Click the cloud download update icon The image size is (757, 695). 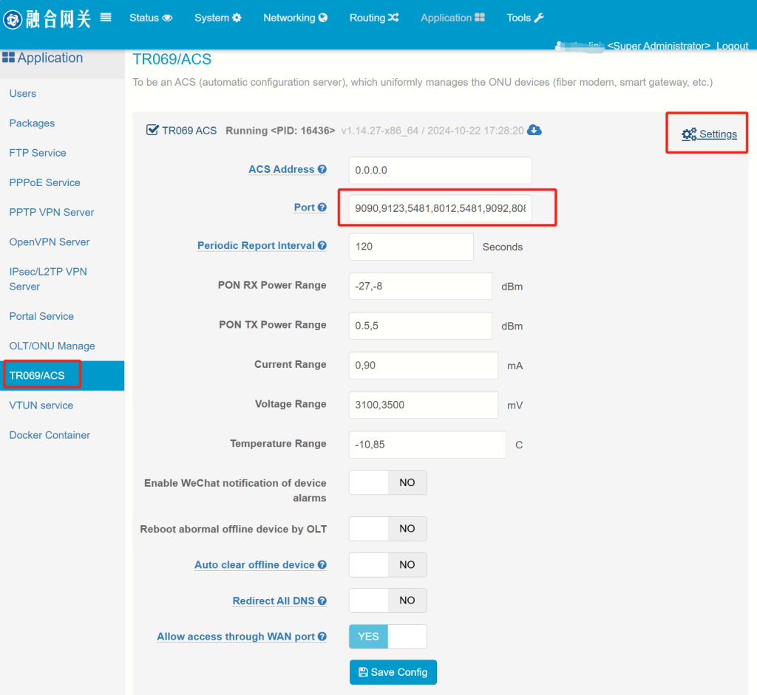tap(534, 130)
